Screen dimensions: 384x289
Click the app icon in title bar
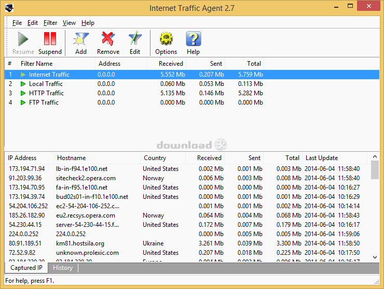pyautogui.click(x=9, y=8)
